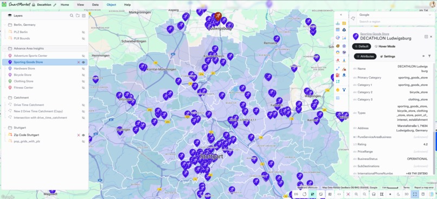This screenshot has width=437, height=199.
Task: Click Keyboard shortcuts on the map
Action: (x=307, y=188)
